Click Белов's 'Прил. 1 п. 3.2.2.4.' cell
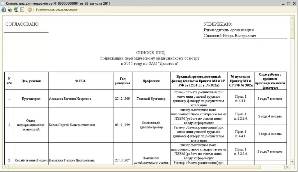Image resolution: width=298 pixels, height=172 pixels. coord(241,116)
